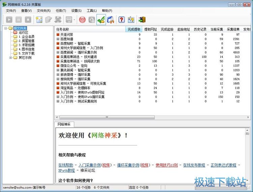Screen dimensions: 253x192
Task: Sort by the 采集结果 column header
Action: coord(233,29)
